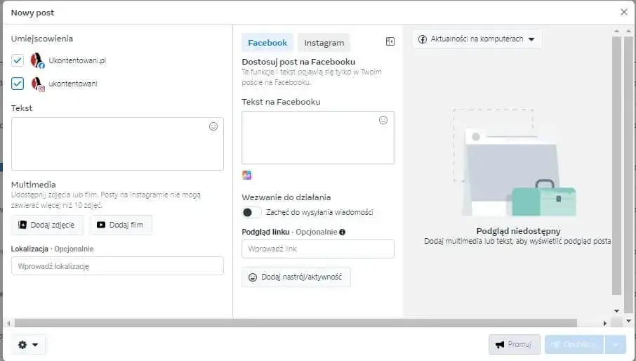636x361 pixels.
Task: Click the horizontal scrollbar track
Action: (x=296, y=323)
